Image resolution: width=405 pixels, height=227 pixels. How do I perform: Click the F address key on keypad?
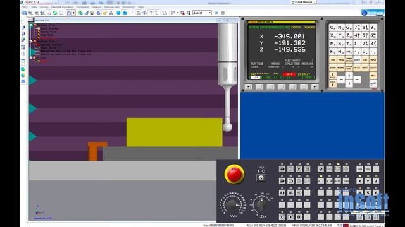(x=333, y=52)
